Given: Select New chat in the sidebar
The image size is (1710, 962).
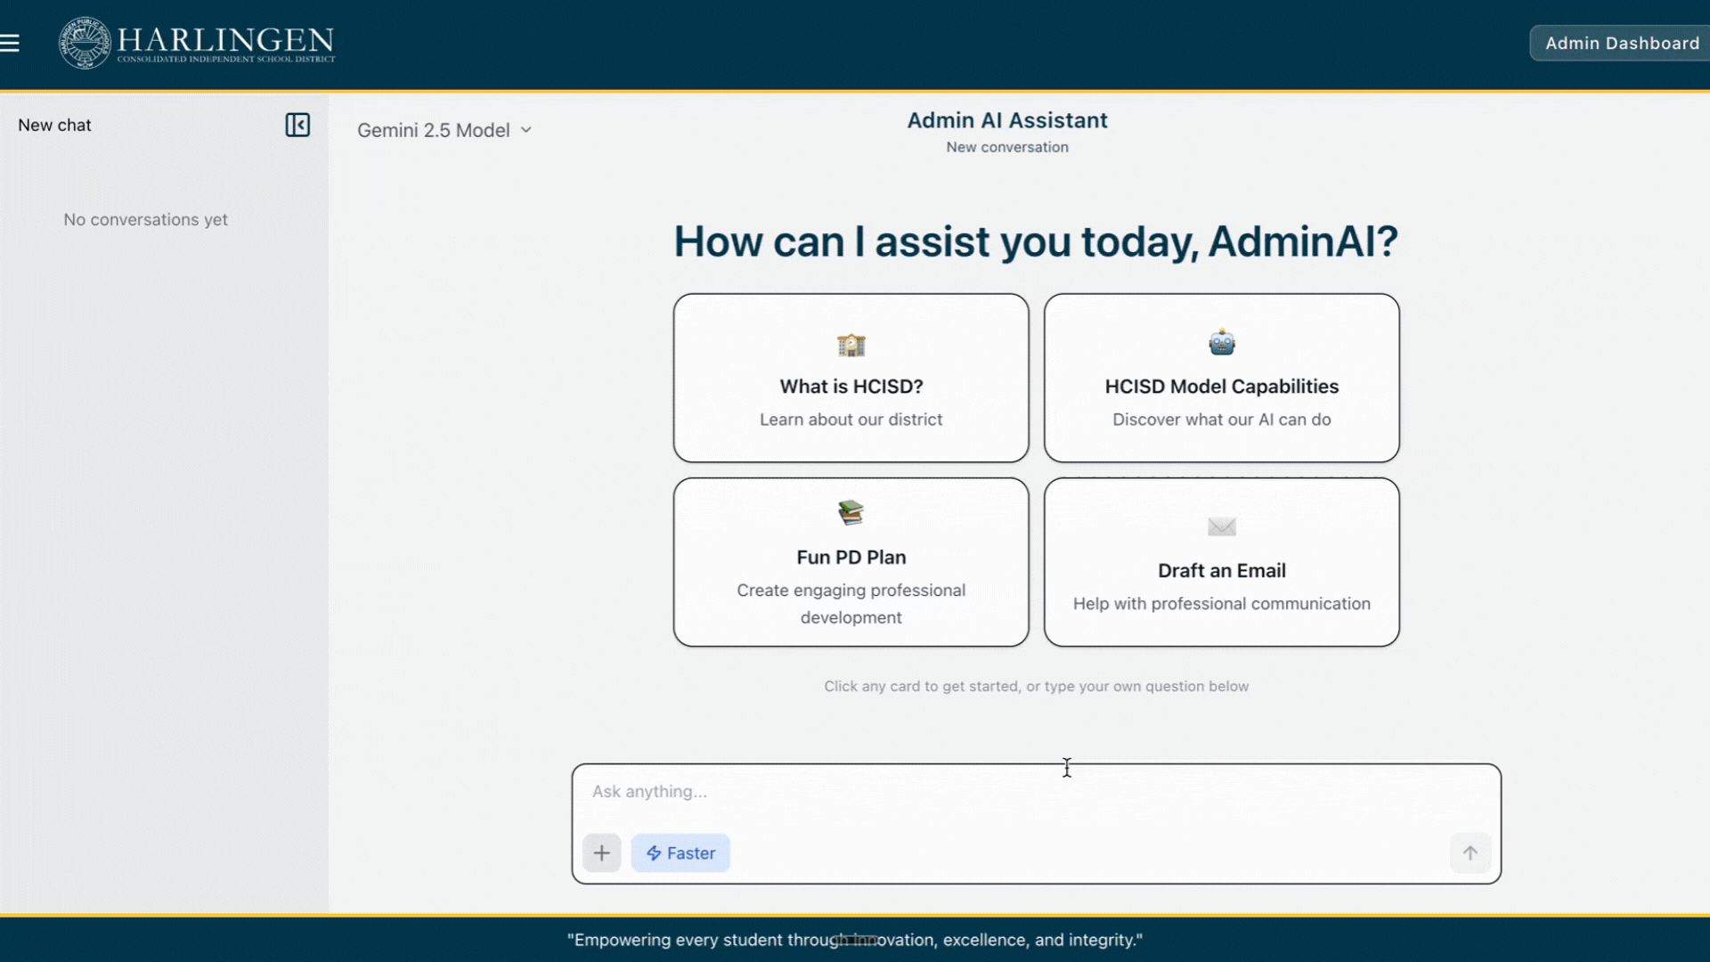Looking at the screenshot, I should point(54,125).
